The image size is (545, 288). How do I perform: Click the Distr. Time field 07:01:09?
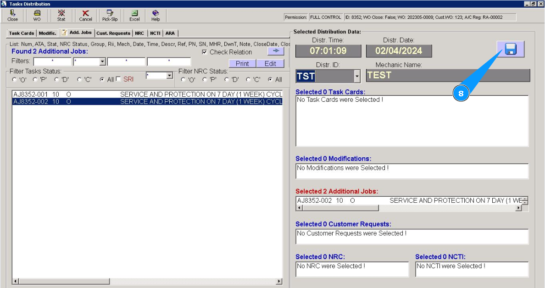(328, 51)
